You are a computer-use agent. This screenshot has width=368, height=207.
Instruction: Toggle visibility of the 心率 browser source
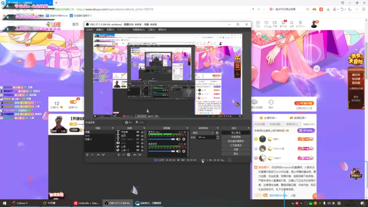point(138,146)
